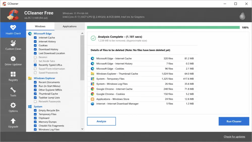This screenshot has width=252, height=142.
Task: Open Health Check heart icon
Action: pyautogui.click(x=13, y=27)
